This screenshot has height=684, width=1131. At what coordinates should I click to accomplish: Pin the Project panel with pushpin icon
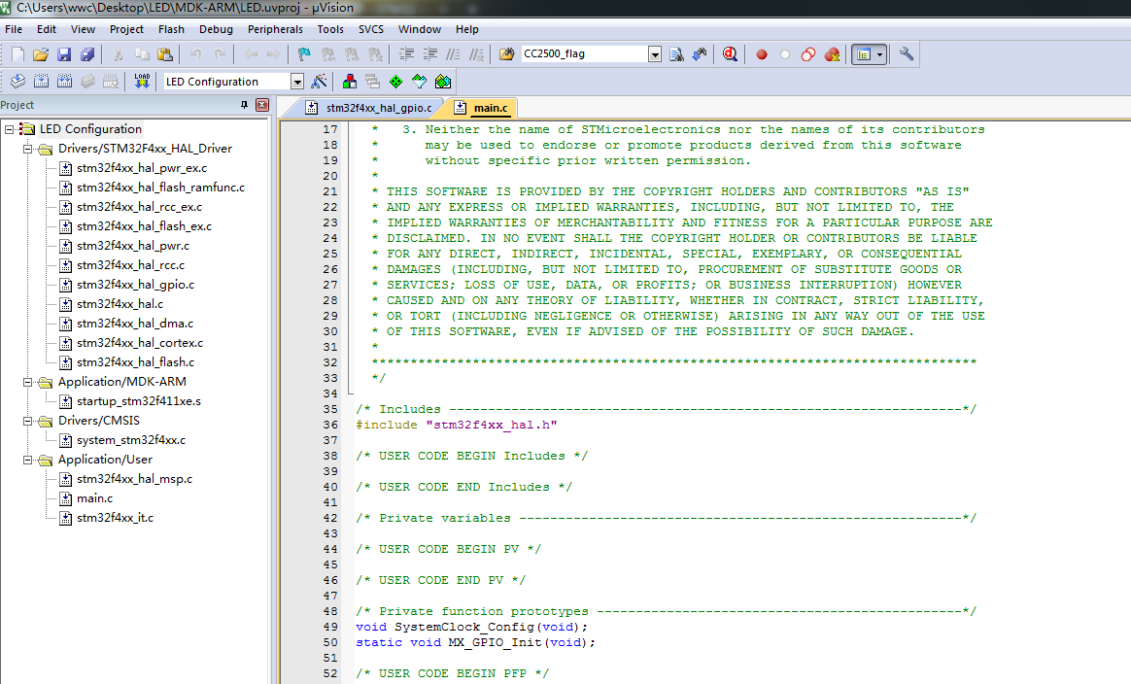coord(244,105)
